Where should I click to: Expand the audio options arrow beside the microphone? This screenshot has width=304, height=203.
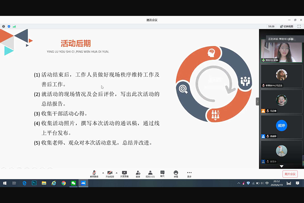point(103,173)
